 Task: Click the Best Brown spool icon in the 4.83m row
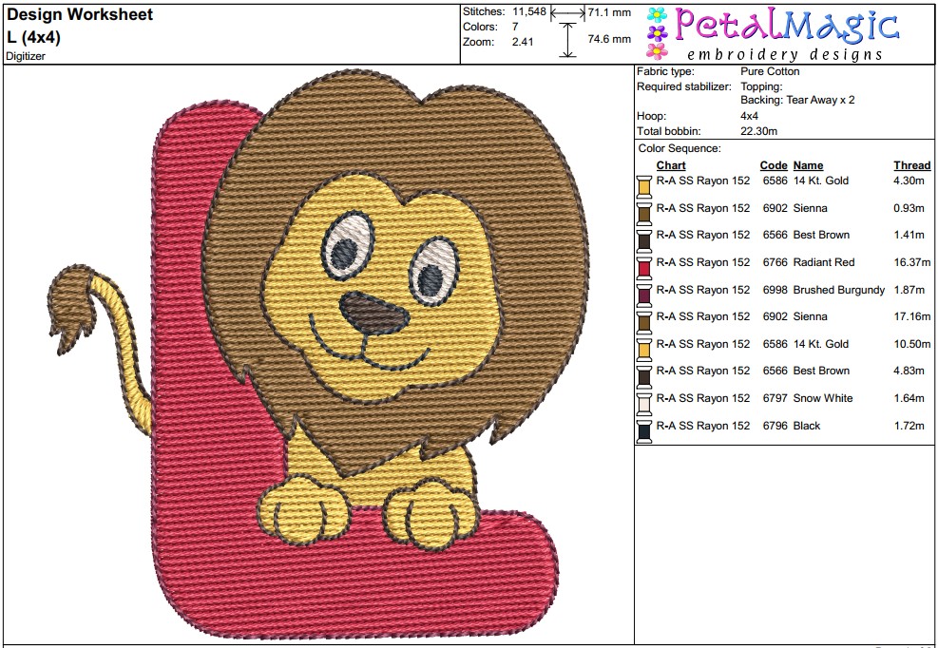tap(644, 376)
